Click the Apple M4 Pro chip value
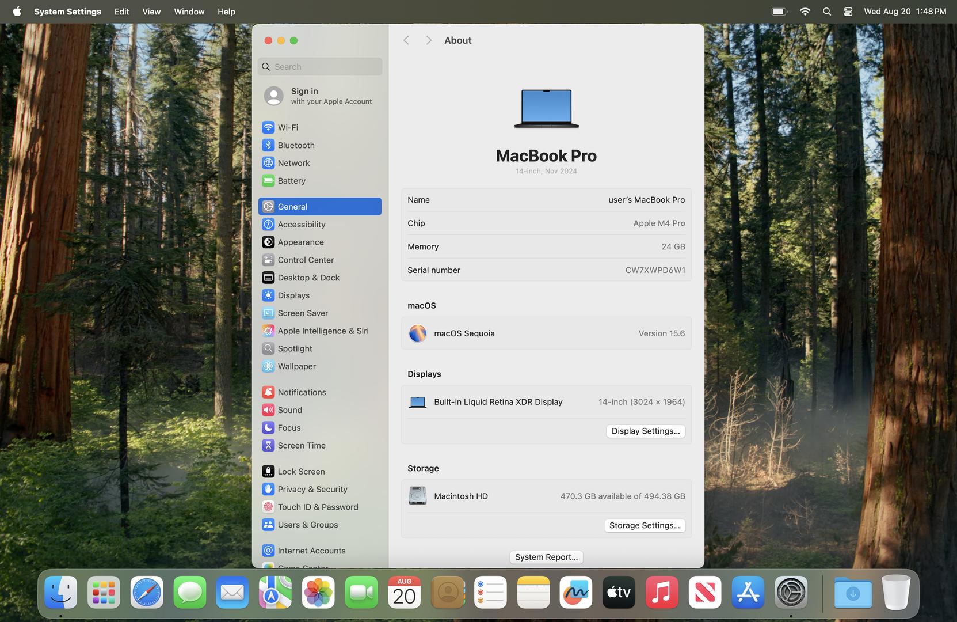 pyautogui.click(x=659, y=223)
